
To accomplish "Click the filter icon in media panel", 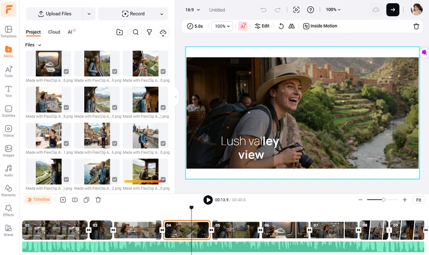I will coord(149,32).
